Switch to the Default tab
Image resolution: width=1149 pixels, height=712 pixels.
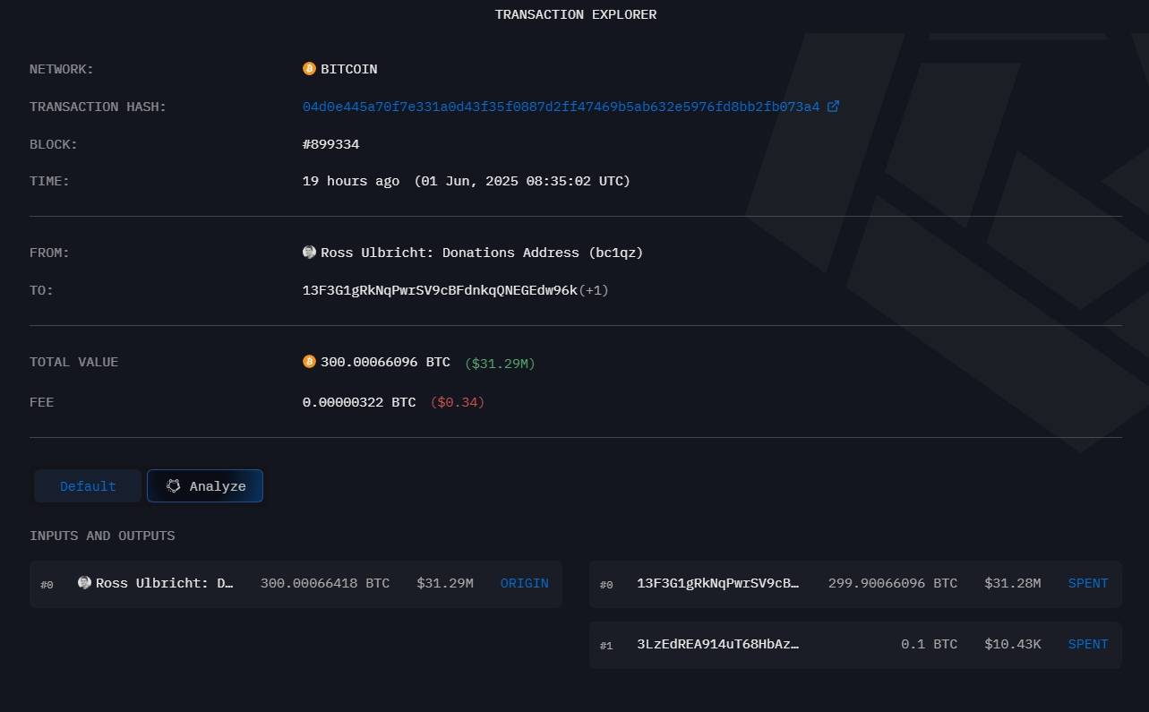pos(88,486)
